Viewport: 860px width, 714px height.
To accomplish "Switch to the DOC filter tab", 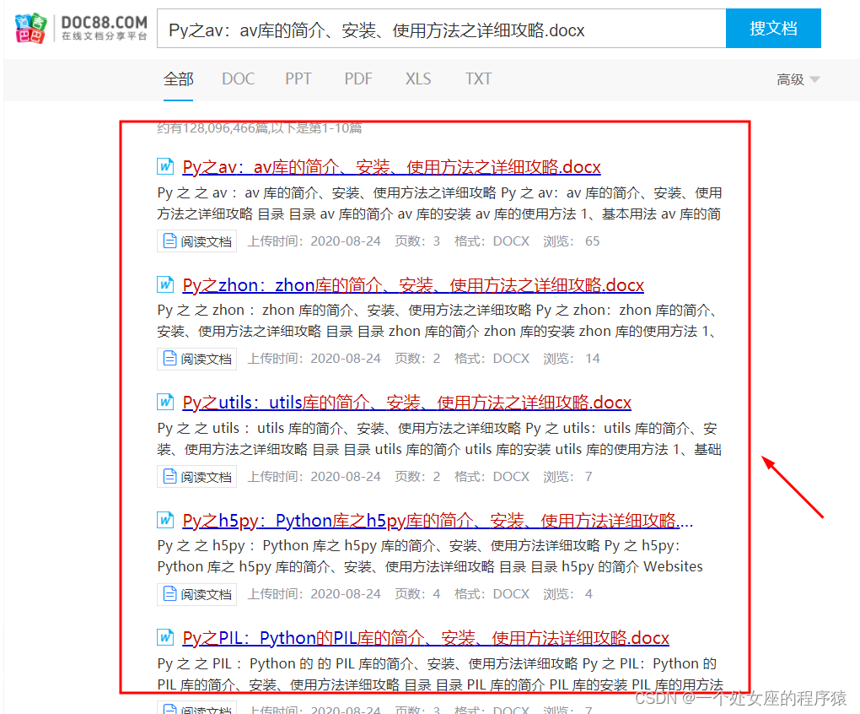I will pos(238,79).
